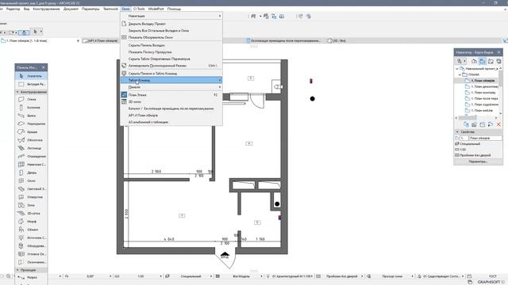Collapse the Конструирование section in toolbox
Image resolution: width=508 pixels, height=285 pixels.
[17, 92]
